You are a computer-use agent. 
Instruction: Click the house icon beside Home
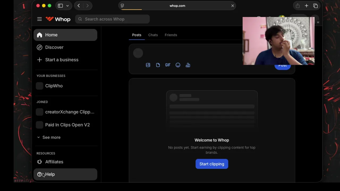pyautogui.click(x=39, y=35)
